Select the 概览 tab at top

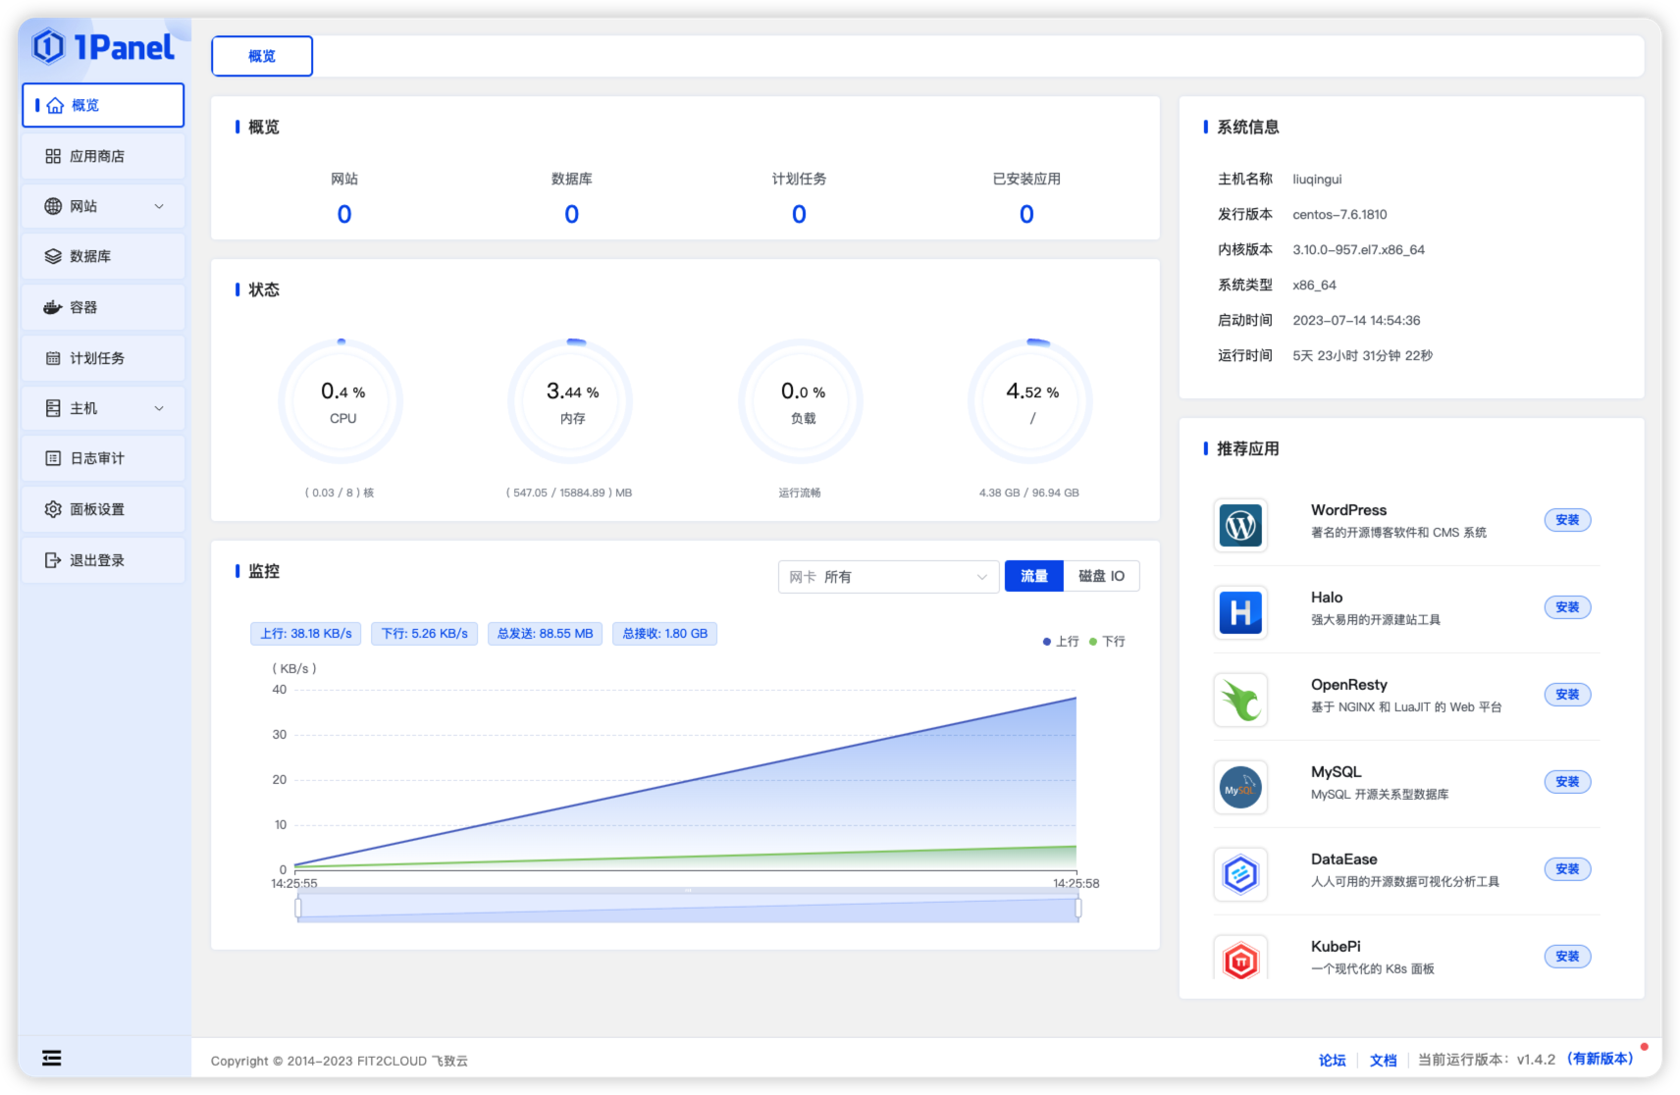click(262, 57)
